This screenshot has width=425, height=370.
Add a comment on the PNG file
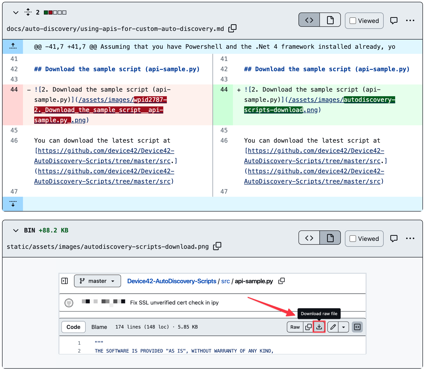click(x=394, y=238)
